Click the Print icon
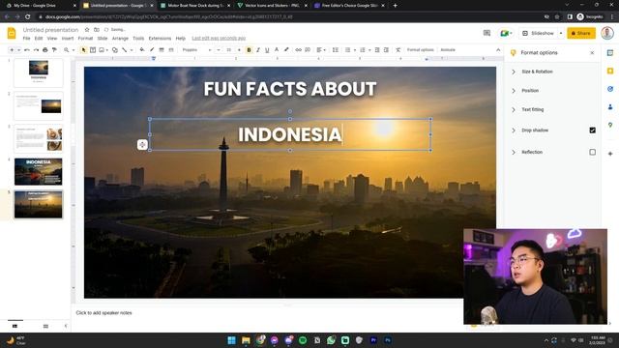The image size is (619, 348). point(45,50)
